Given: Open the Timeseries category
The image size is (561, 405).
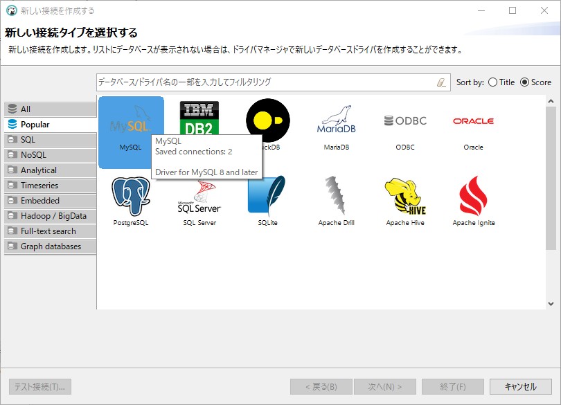Looking at the screenshot, I should tap(51, 186).
